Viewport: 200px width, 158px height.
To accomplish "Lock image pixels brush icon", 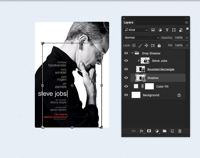I will click(140, 46).
